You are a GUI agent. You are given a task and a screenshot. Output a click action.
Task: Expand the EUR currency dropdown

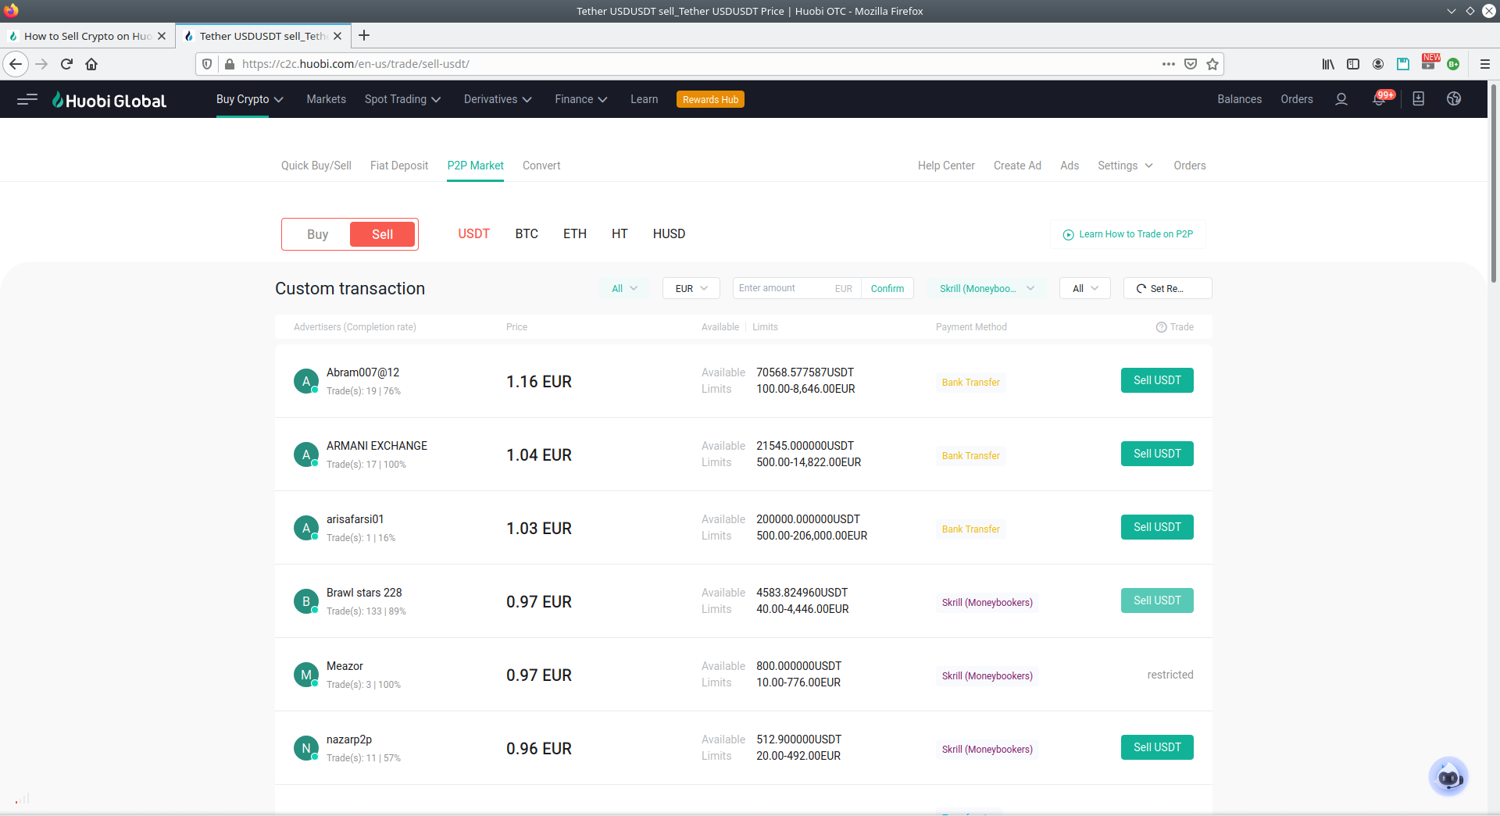pos(691,288)
